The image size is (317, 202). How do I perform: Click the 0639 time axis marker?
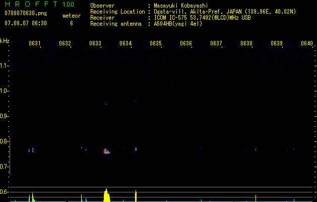coord(277,43)
